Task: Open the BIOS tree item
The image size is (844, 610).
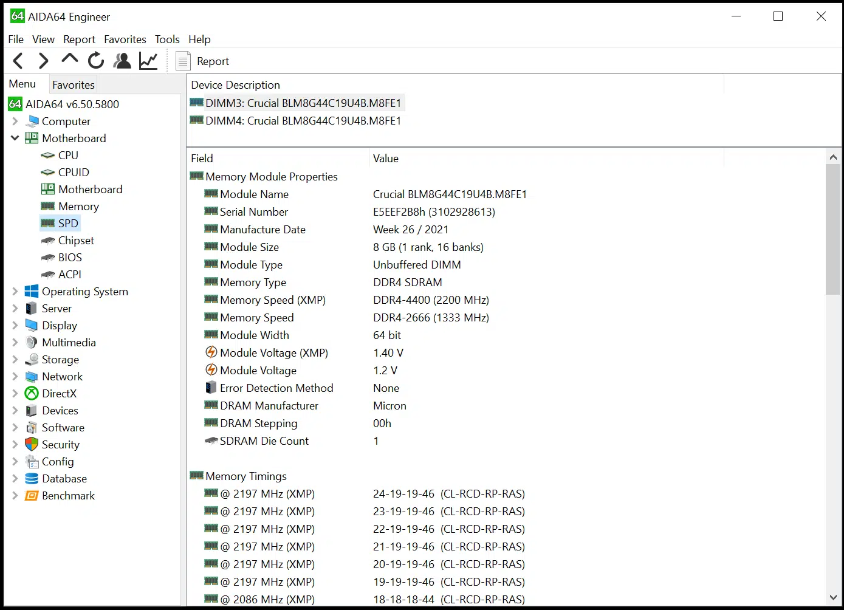Action: pos(70,258)
